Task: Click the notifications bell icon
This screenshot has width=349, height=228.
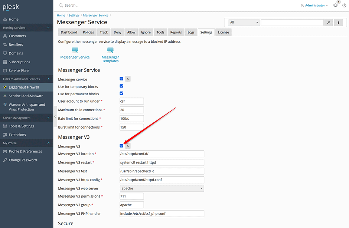Action: [x=335, y=5]
